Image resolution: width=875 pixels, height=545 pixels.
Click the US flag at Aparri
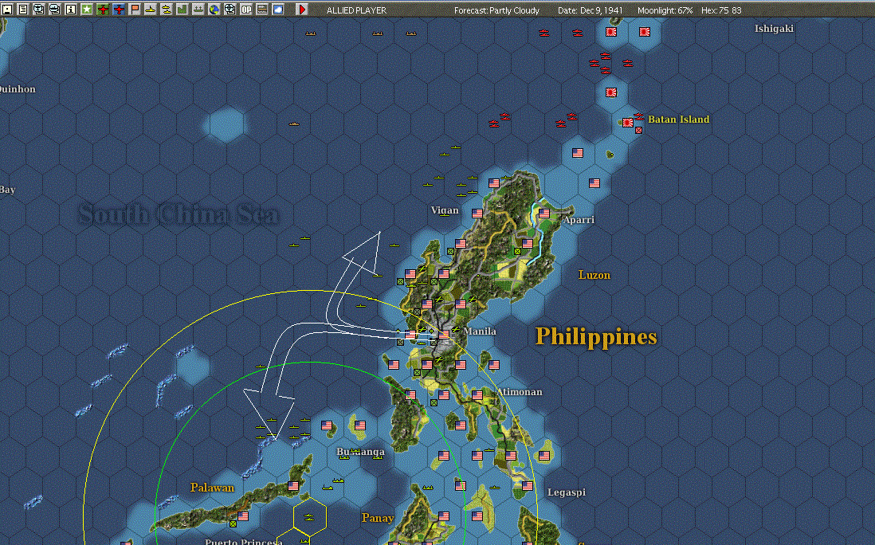pos(544,214)
